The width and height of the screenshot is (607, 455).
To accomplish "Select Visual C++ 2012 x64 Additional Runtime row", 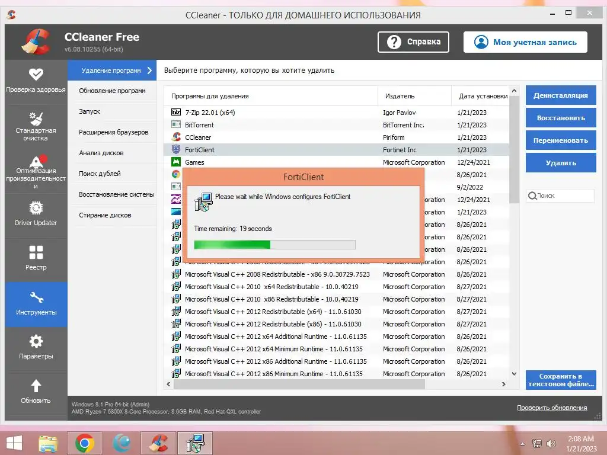I will (x=336, y=337).
